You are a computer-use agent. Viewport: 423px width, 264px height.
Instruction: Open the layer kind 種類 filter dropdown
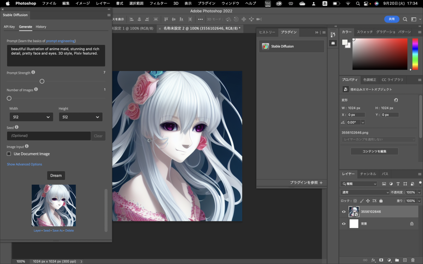(x=359, y=184)
